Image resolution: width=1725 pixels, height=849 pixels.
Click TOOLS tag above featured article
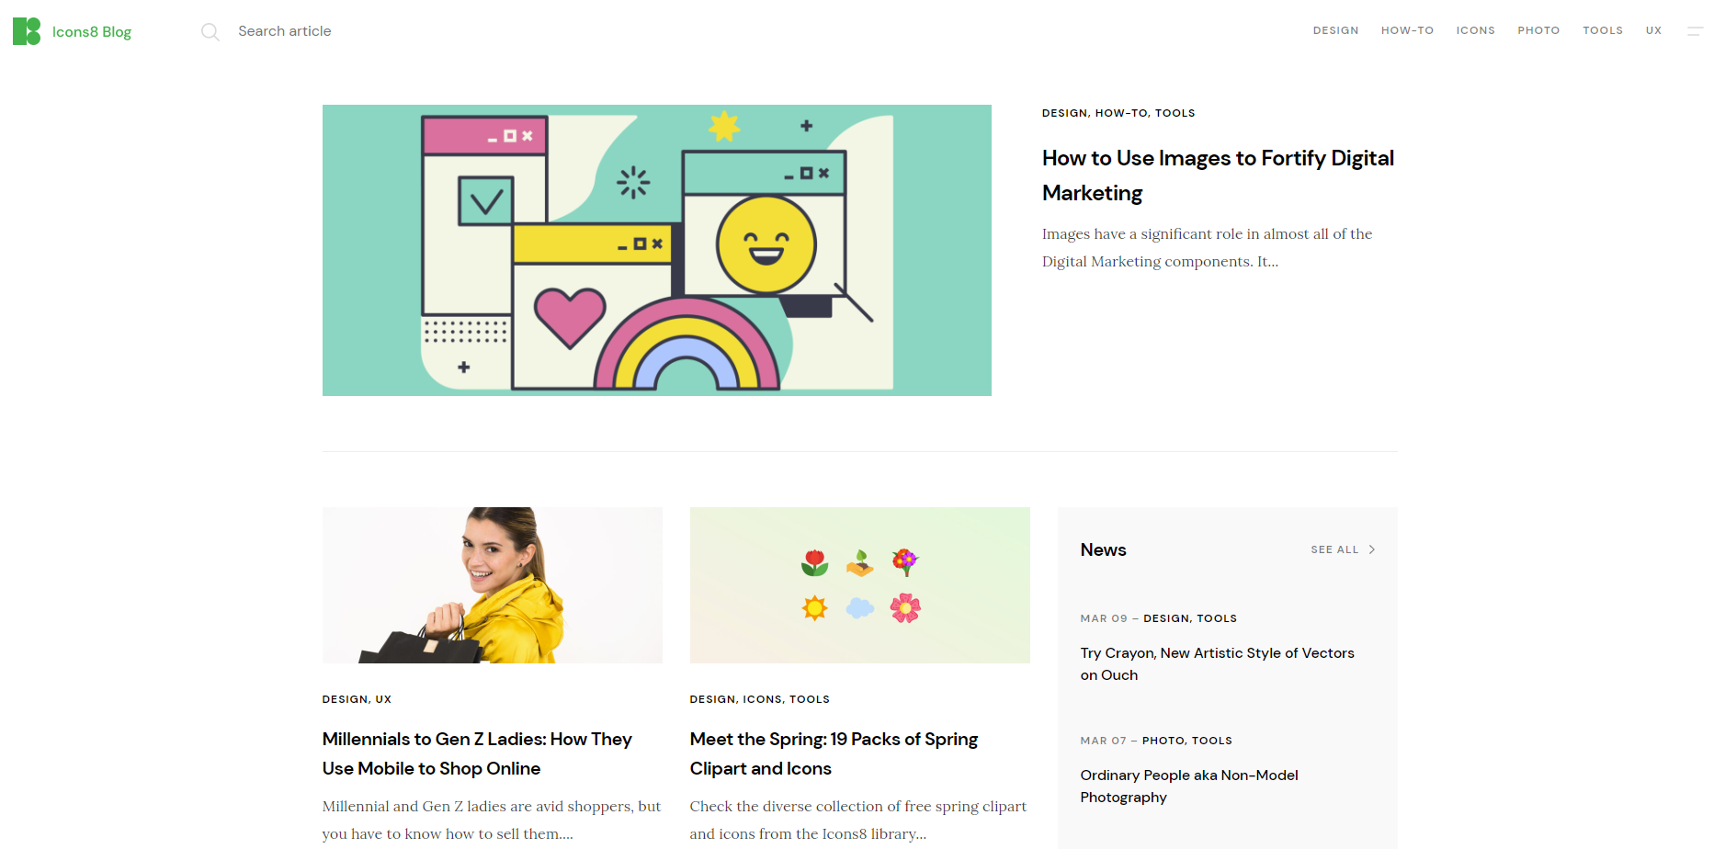click(1175, 113)
